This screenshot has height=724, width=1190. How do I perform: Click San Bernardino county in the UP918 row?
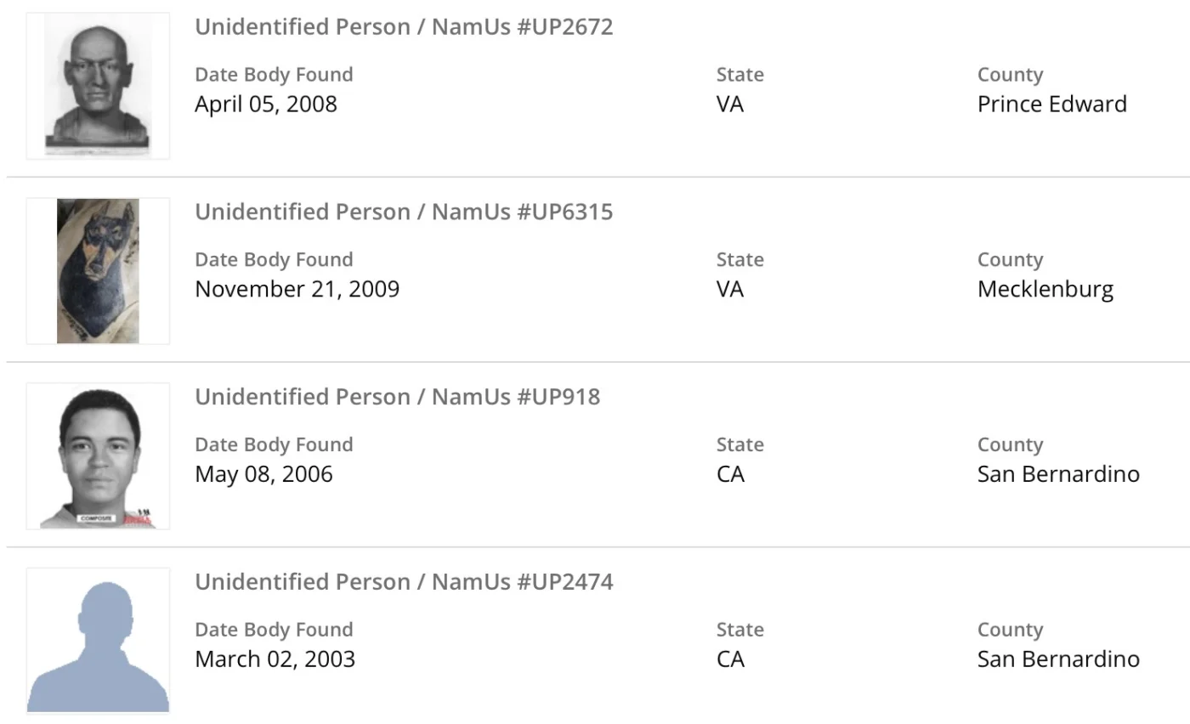point(1058,474)
